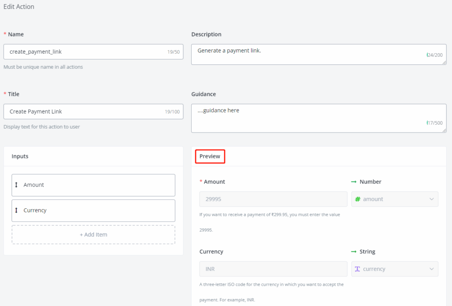Select the Currency input item
Screen dimensions: 452x306
click(x=93, y=210)
